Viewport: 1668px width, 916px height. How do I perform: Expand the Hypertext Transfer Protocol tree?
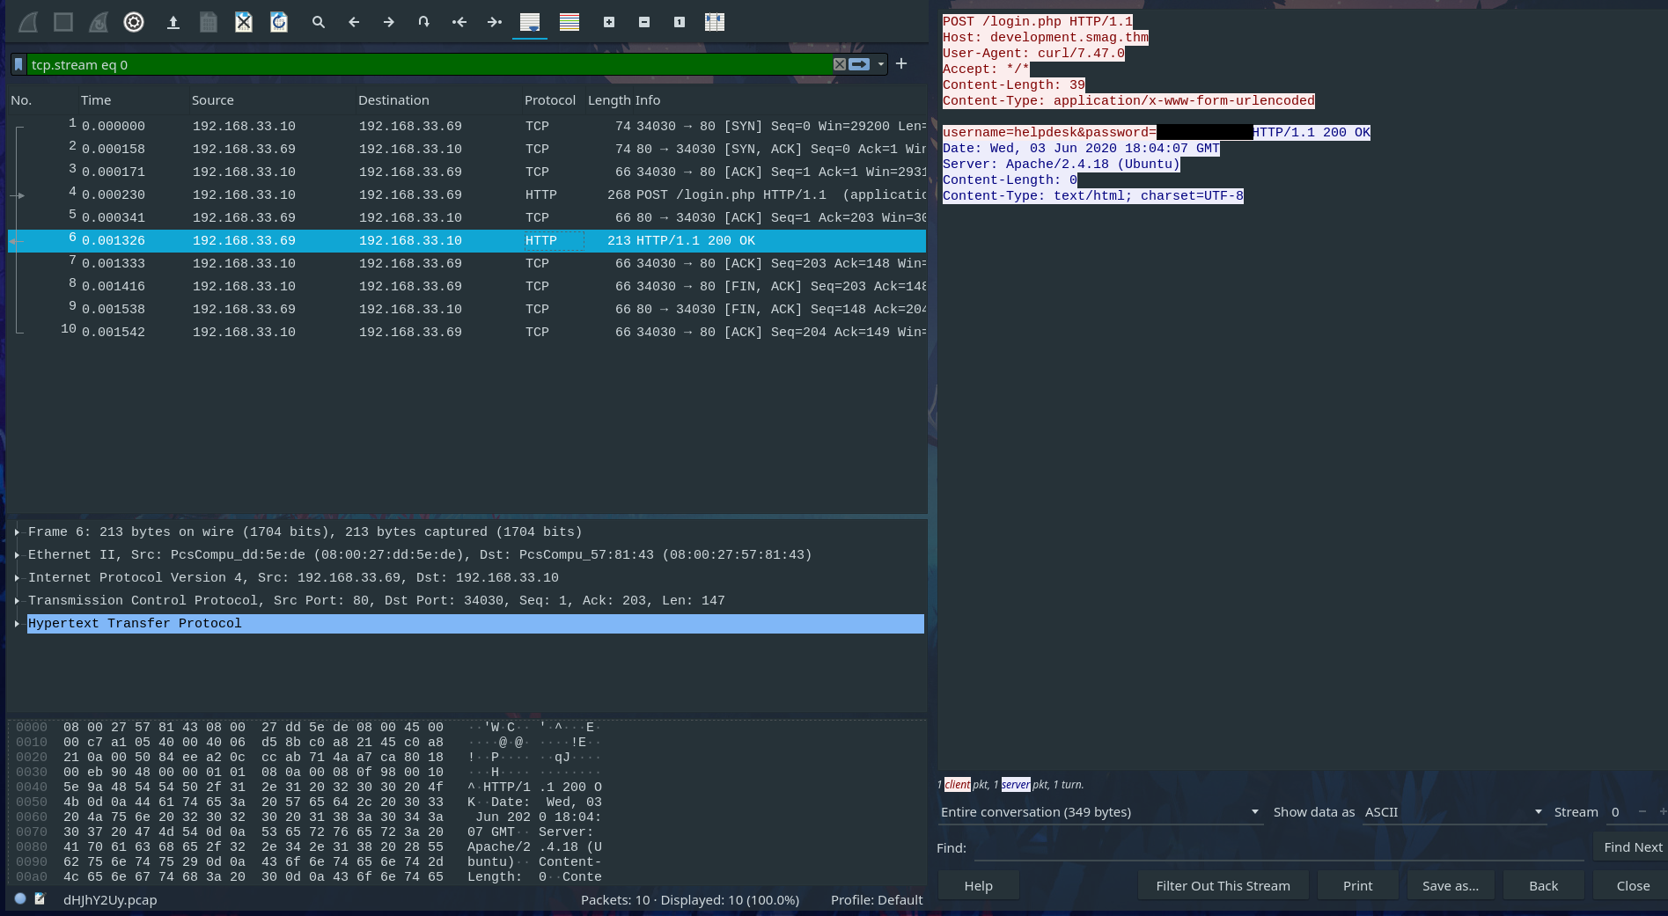point(17,624)
